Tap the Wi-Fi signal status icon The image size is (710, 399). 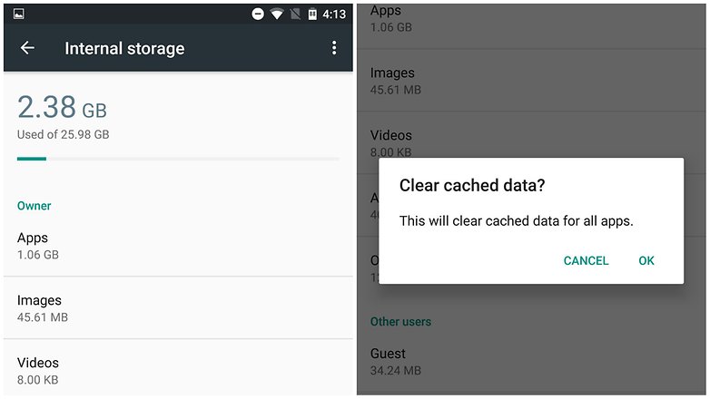(277, 14)
